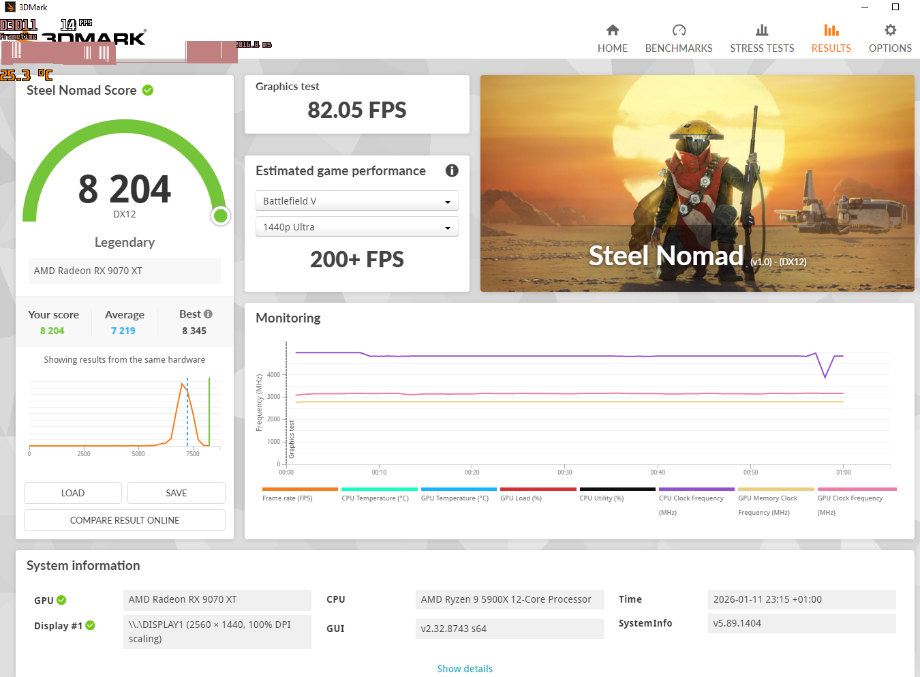Screen dimensions: 920x677
Task: Click the green check icon next to GPU
Action: click(61, 600)
